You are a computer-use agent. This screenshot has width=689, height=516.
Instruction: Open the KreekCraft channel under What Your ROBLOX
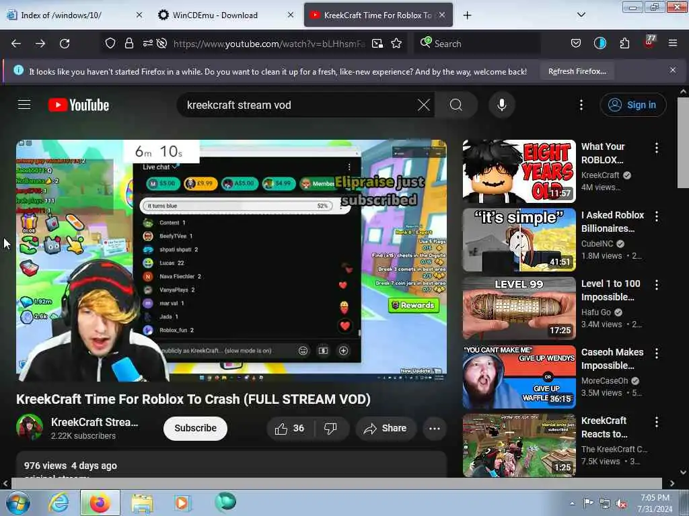click(600, 175)
